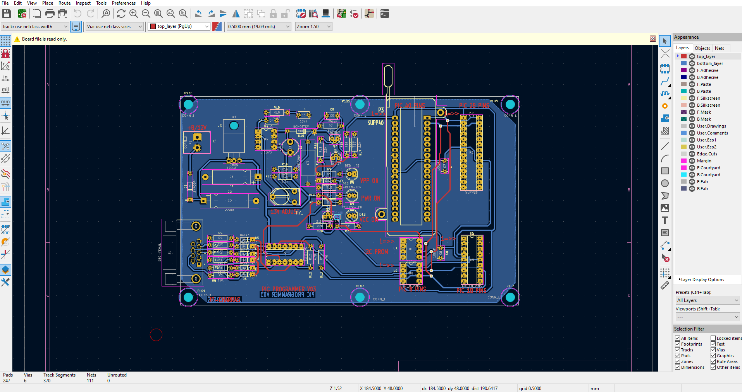
Task: Open the Place menu
Action: [48, 3]
